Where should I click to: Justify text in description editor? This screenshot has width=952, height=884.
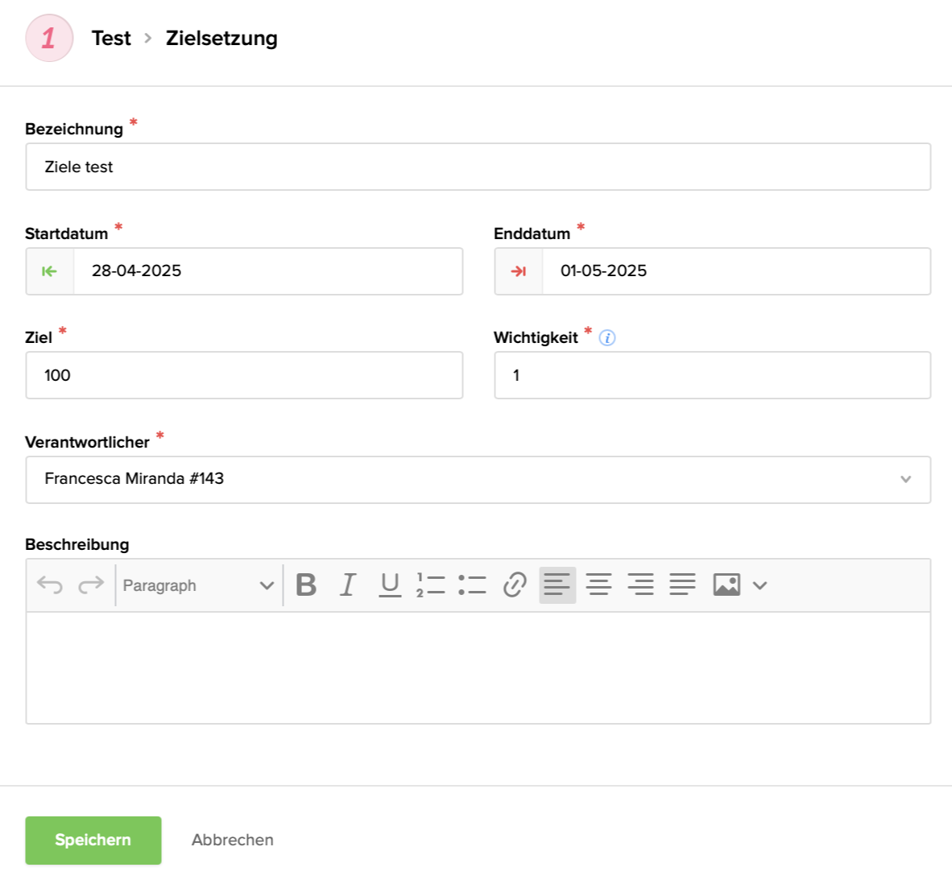(682, 585)
